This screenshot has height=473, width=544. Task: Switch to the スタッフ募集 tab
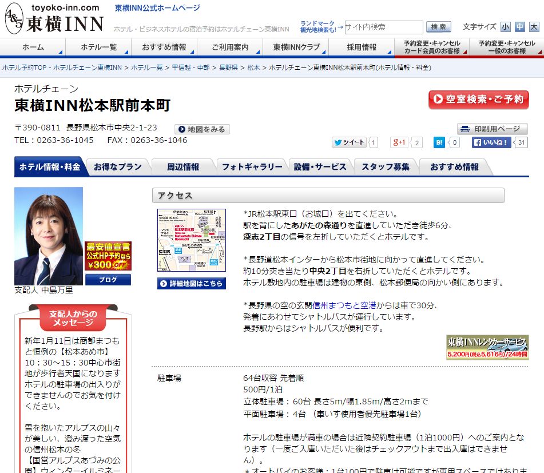pyautogui.click(x=386, y=167)
